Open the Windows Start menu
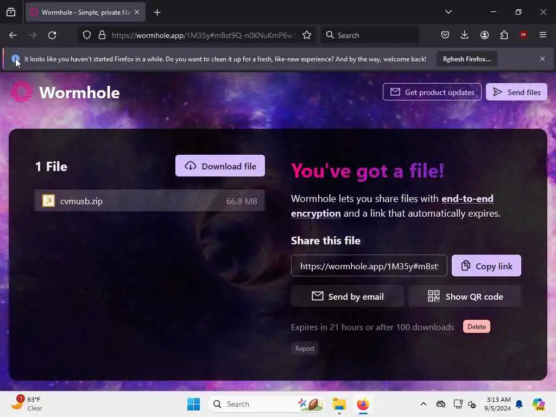 pos(194,404)
